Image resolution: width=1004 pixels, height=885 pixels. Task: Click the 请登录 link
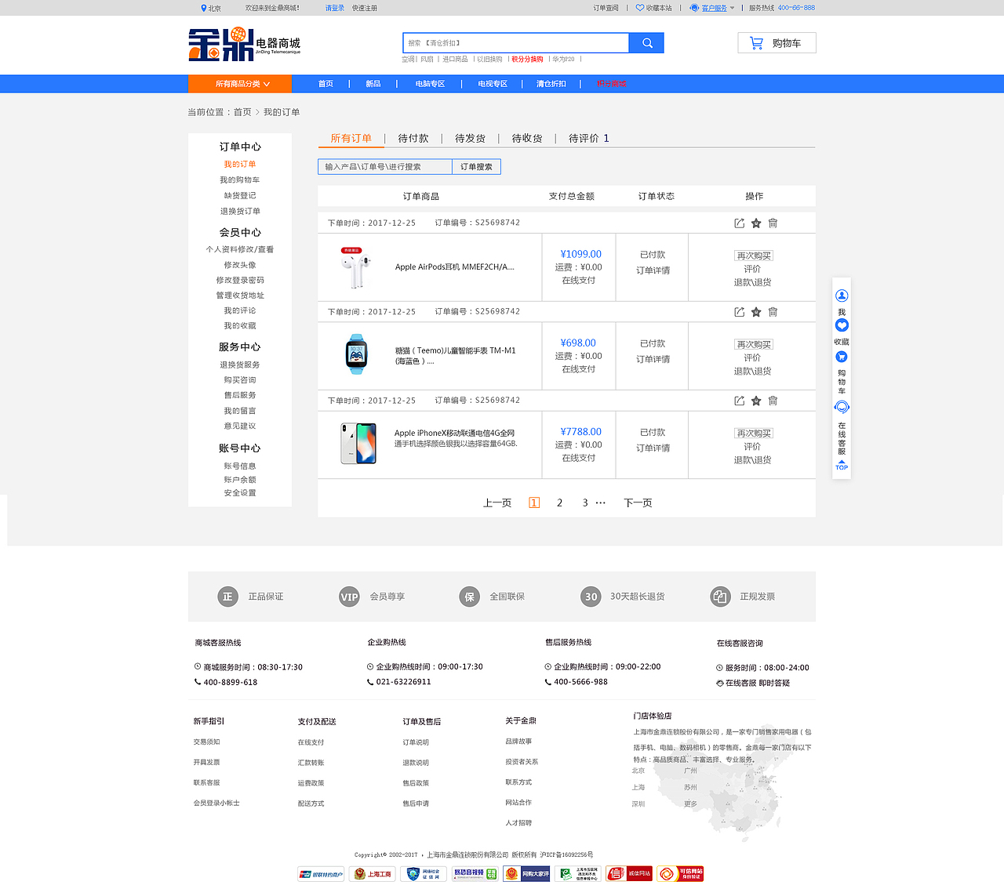pyautogui.click(x=335, y=8)
